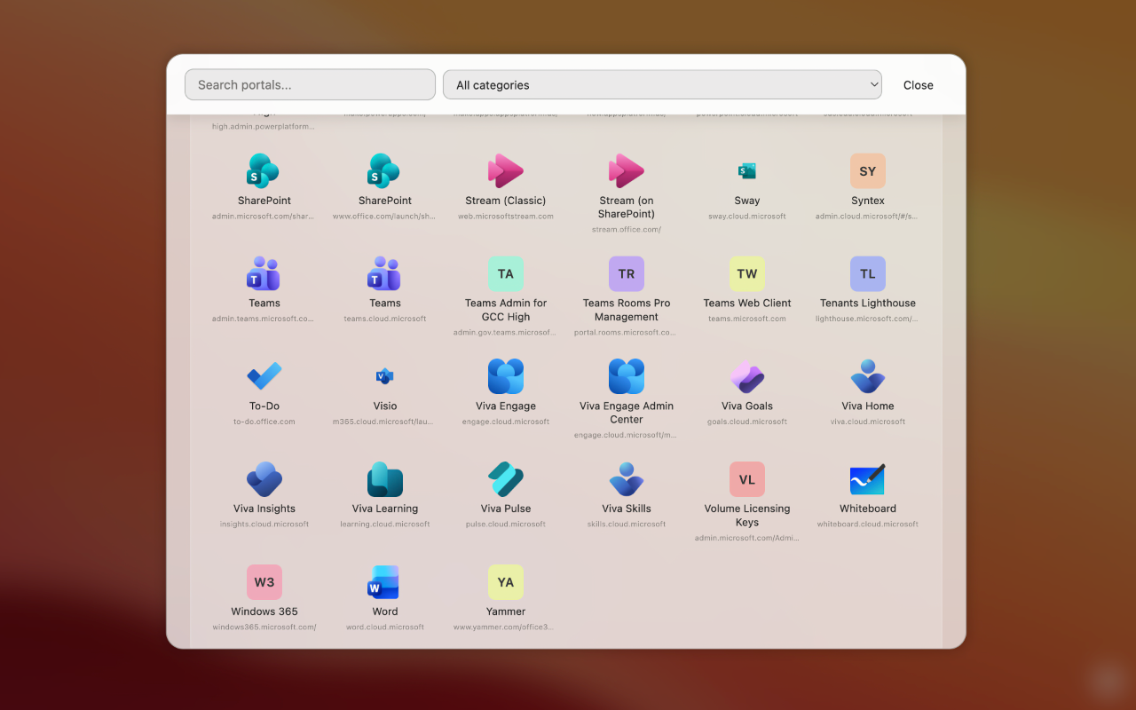This screenshot has width=1136, height=710.
Task: Open the YA Yammer tile icon
Action: 506,583
